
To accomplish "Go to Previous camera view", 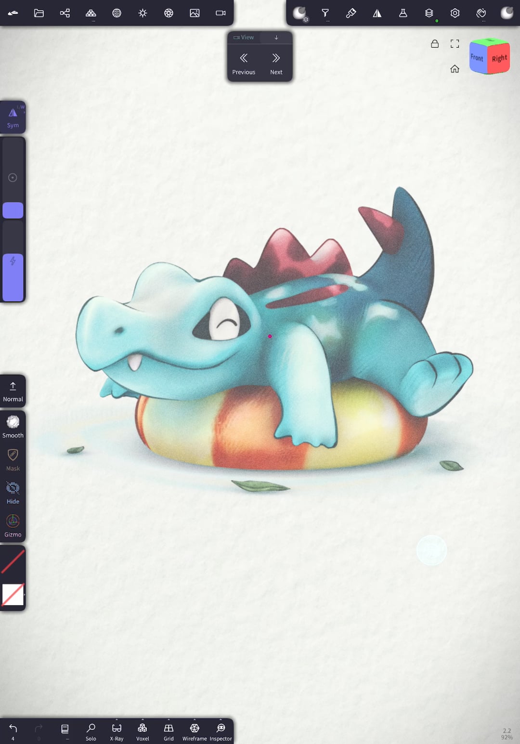I will tap(244, 63).
